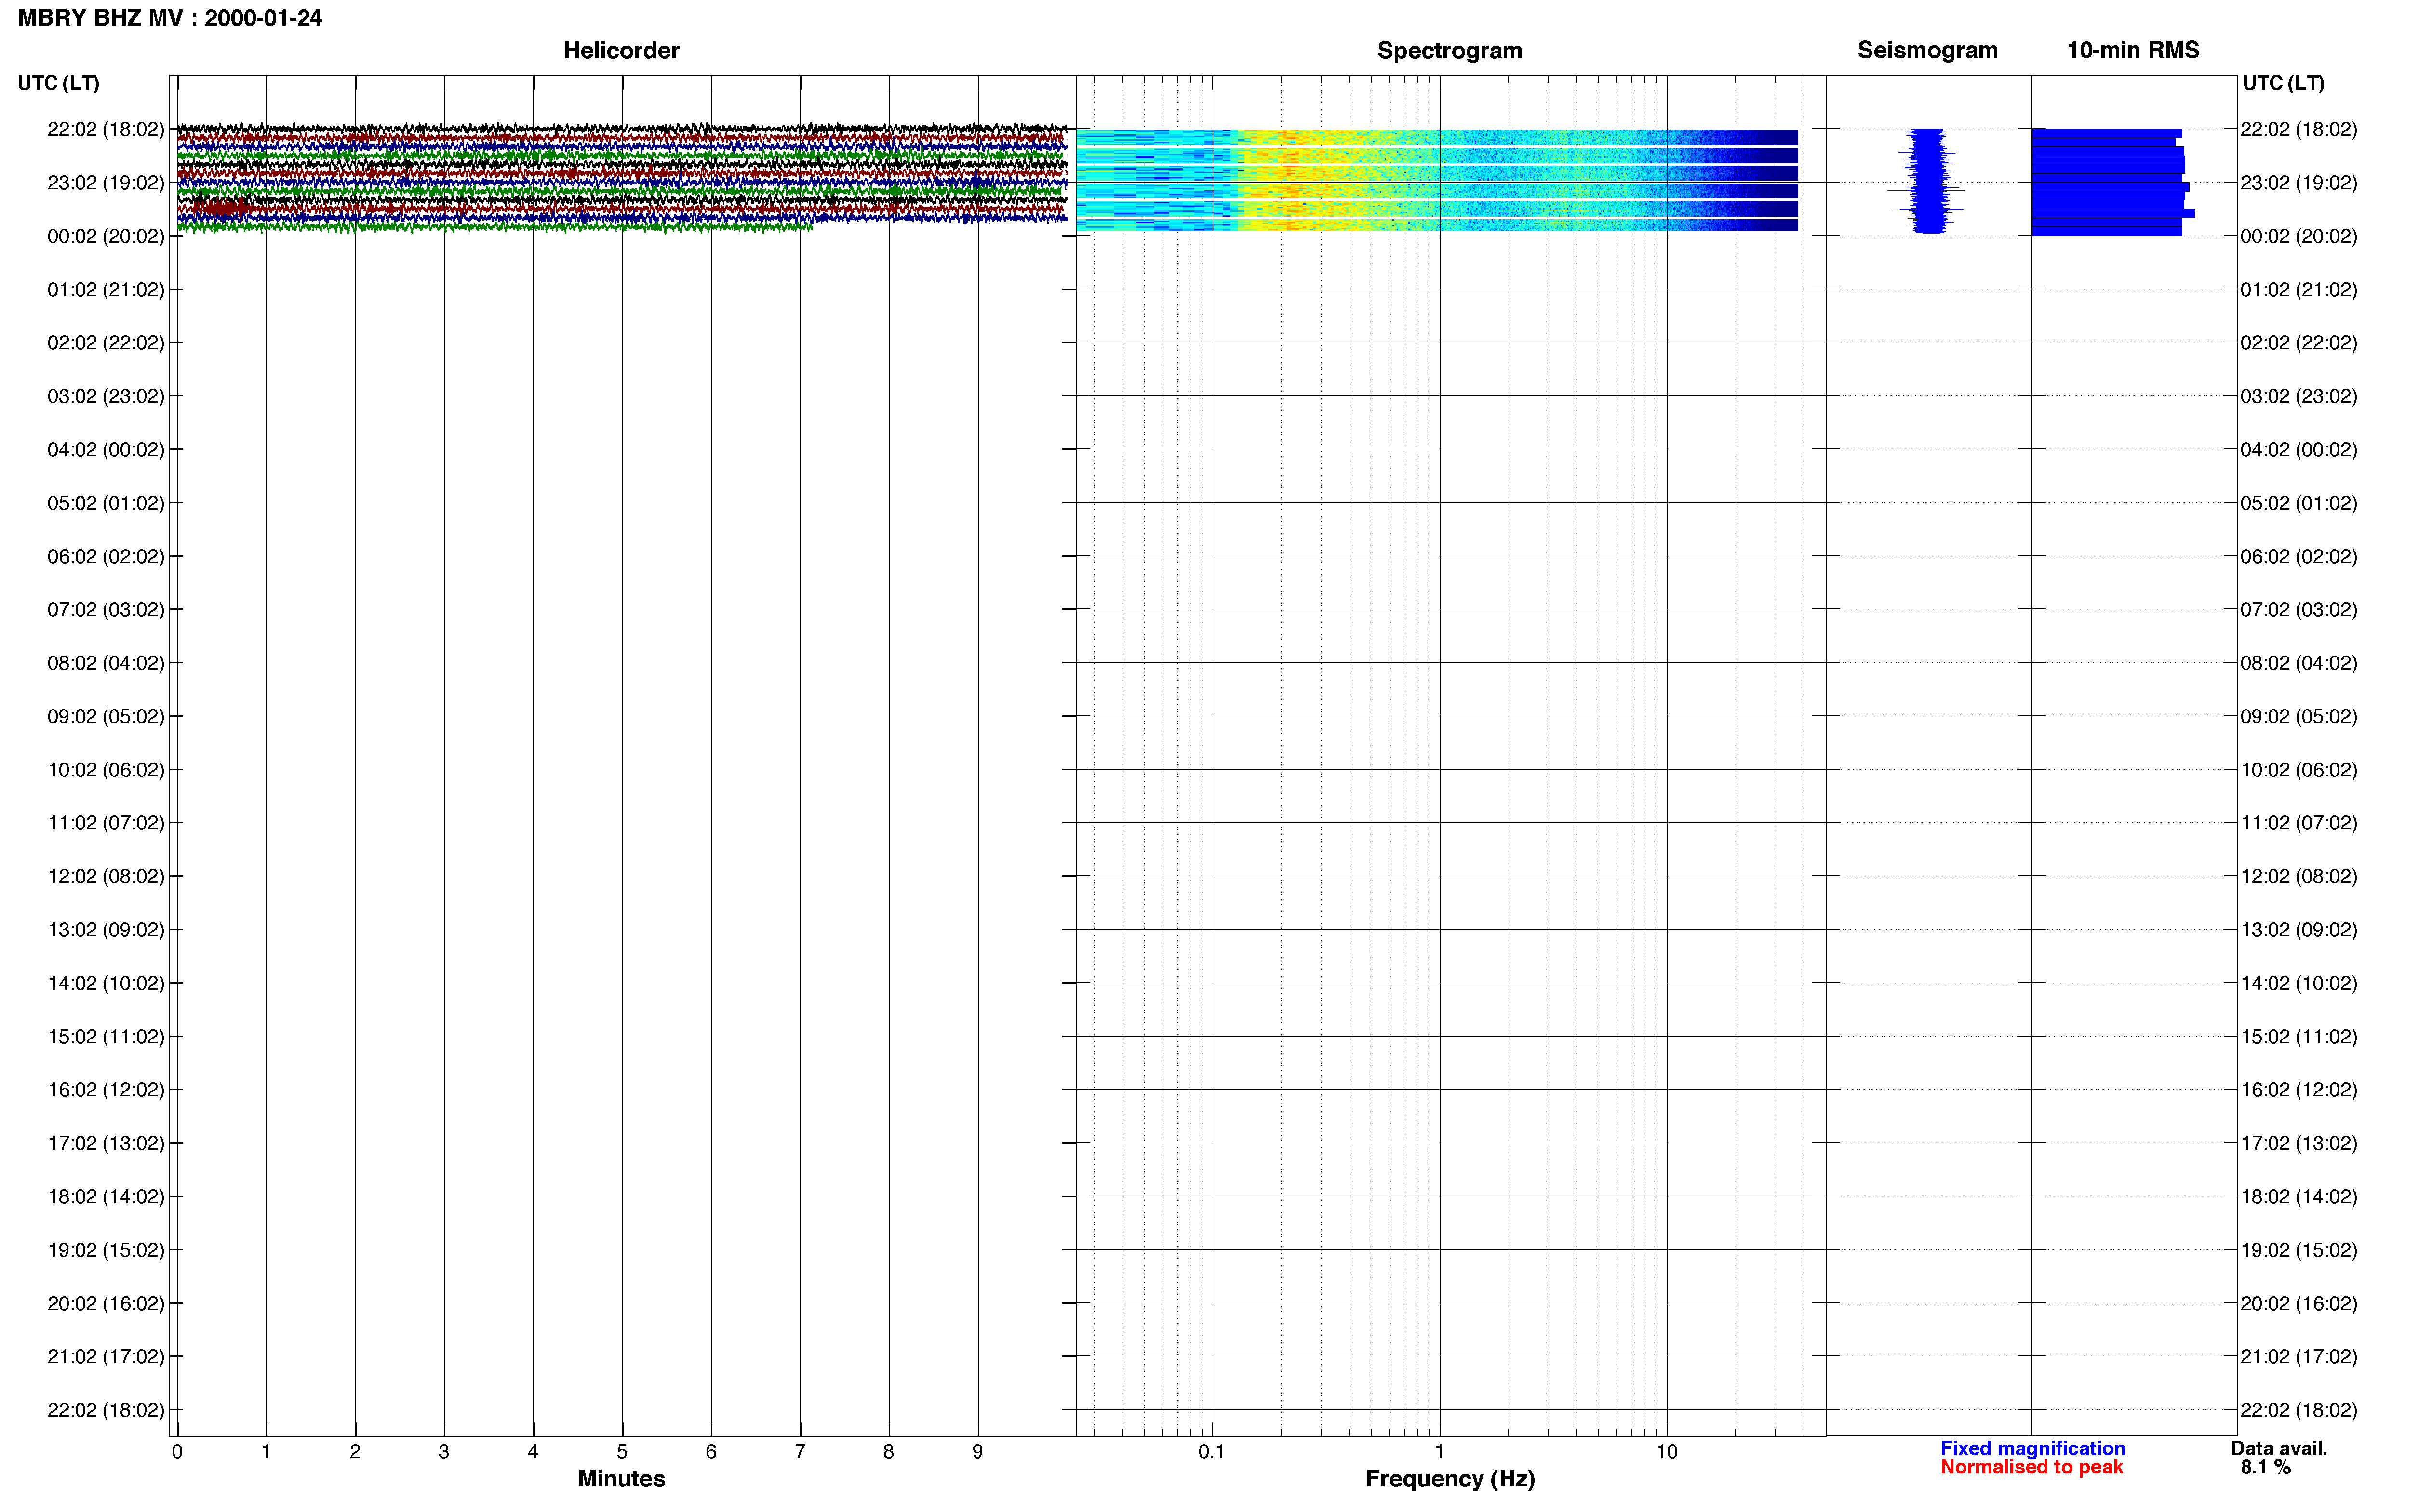
Task: Click the 5 tick on the Minutes axis
Action: point(622,1451)
